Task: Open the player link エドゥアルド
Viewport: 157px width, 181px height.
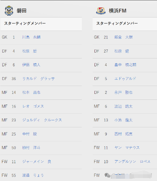Action: [x=125, y=79]
